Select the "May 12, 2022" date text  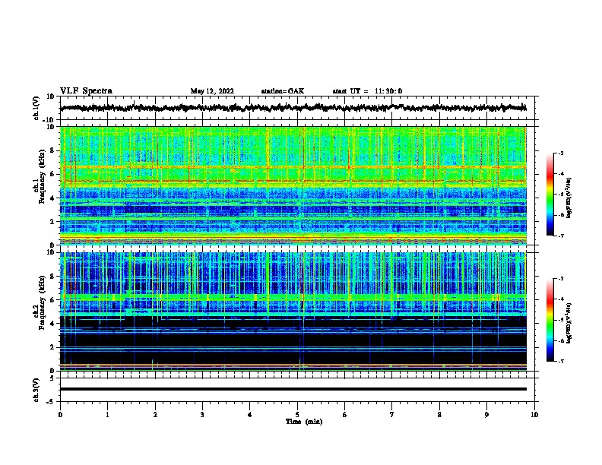click(212, 91)
